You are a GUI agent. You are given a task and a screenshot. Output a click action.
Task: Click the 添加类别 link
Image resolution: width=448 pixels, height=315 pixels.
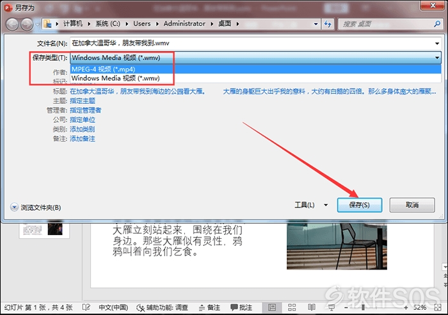[83, 129]
